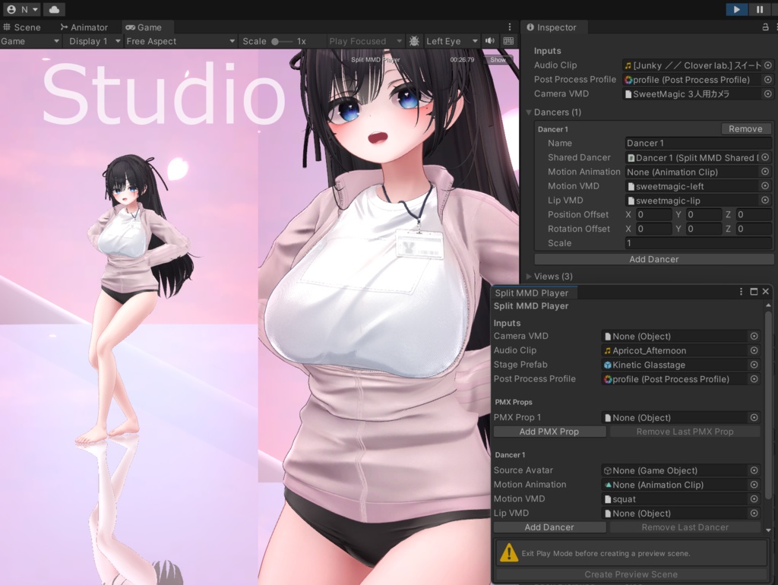The height and width of the screenshot is (585, 778).
Task: Adjust the Game view Scale slider
Action: click(x=282, y=42)
